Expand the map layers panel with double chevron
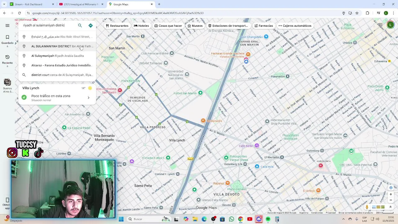The width and height of the screenshot is (398, 224). 391,207
